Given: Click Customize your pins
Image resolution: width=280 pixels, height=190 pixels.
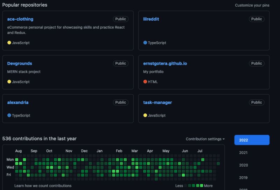Looking at the screenshot, I should [252, 5].
